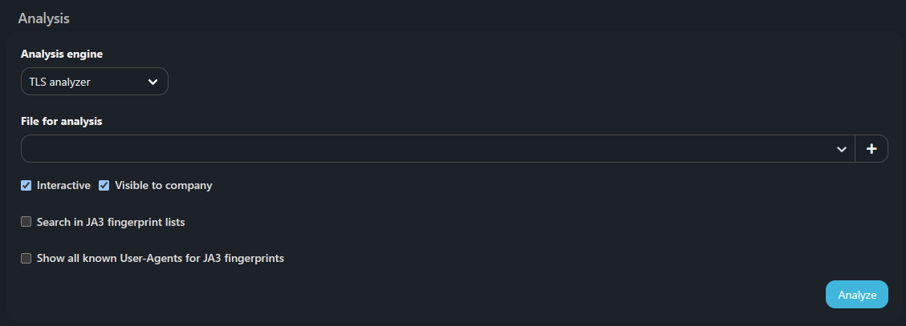
Task: Uncheck the Interactive checkbox
Action: (26, 186)
